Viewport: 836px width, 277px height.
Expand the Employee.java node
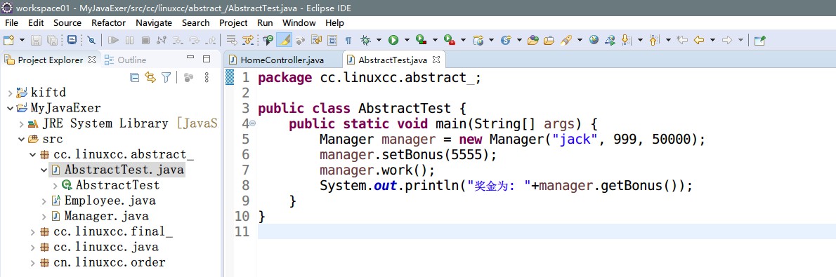click(x=44, y=201)
